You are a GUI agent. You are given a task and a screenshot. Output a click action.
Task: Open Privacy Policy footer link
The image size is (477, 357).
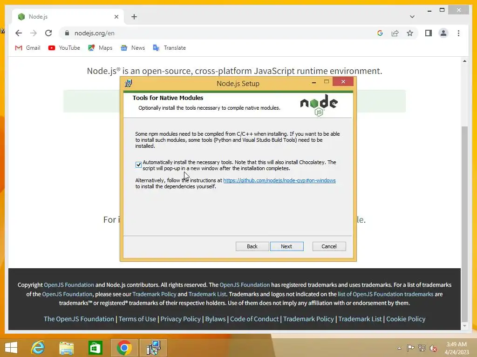click(180, 319)
